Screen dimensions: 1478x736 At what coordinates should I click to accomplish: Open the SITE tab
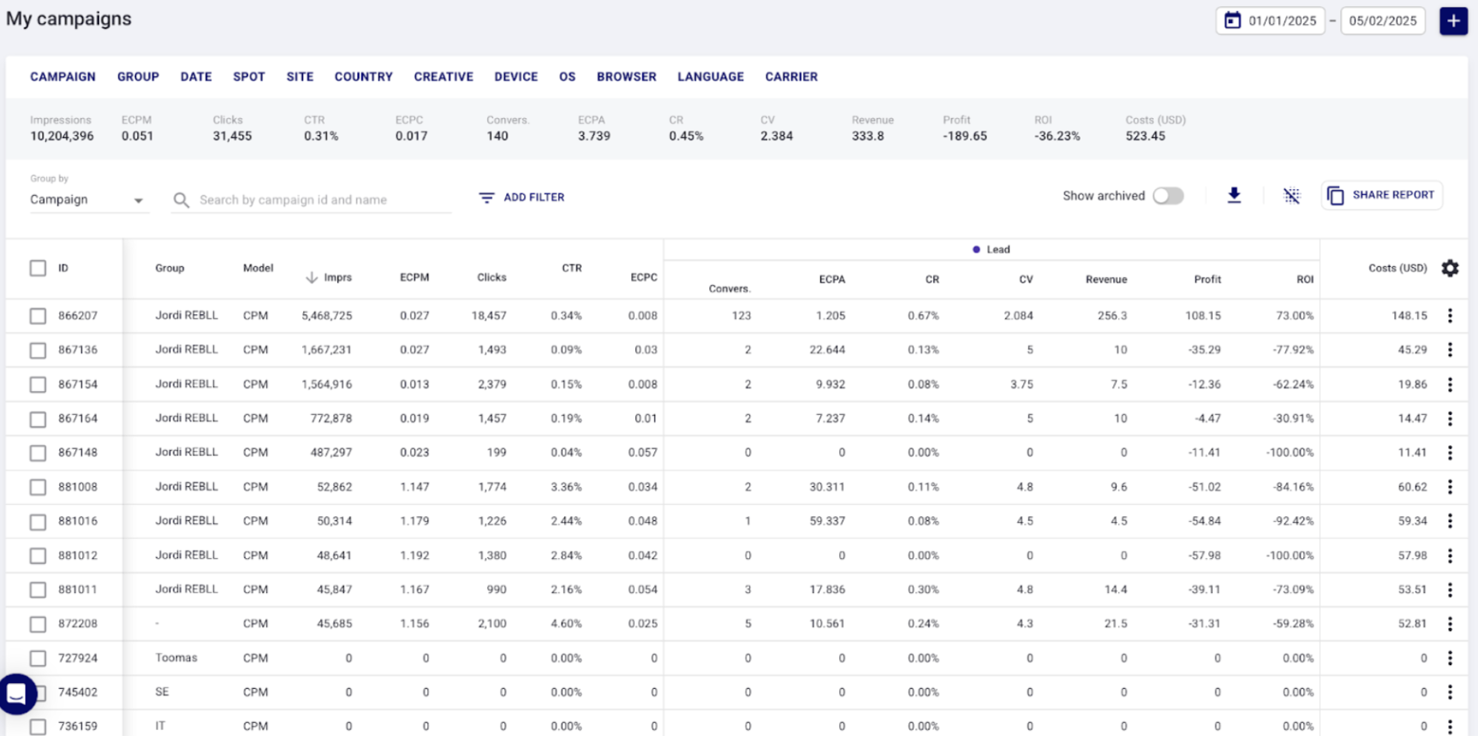point(300,76)
